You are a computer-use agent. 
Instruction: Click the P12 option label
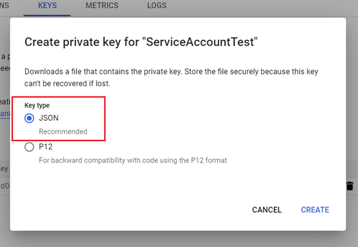click(46, 147)
